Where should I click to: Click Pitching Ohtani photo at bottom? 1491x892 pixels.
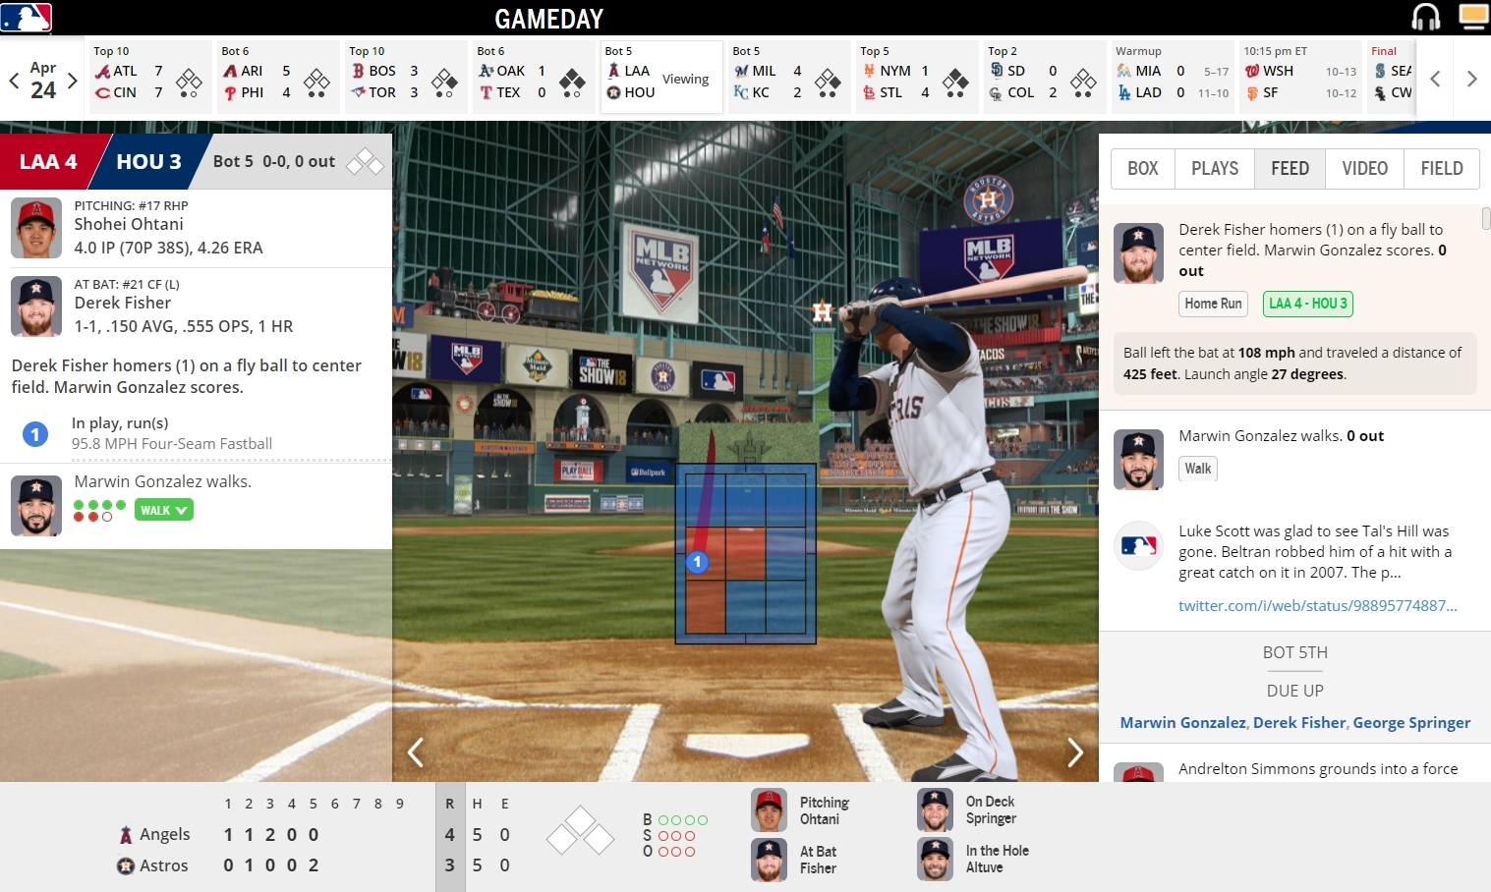coord(770,810)
